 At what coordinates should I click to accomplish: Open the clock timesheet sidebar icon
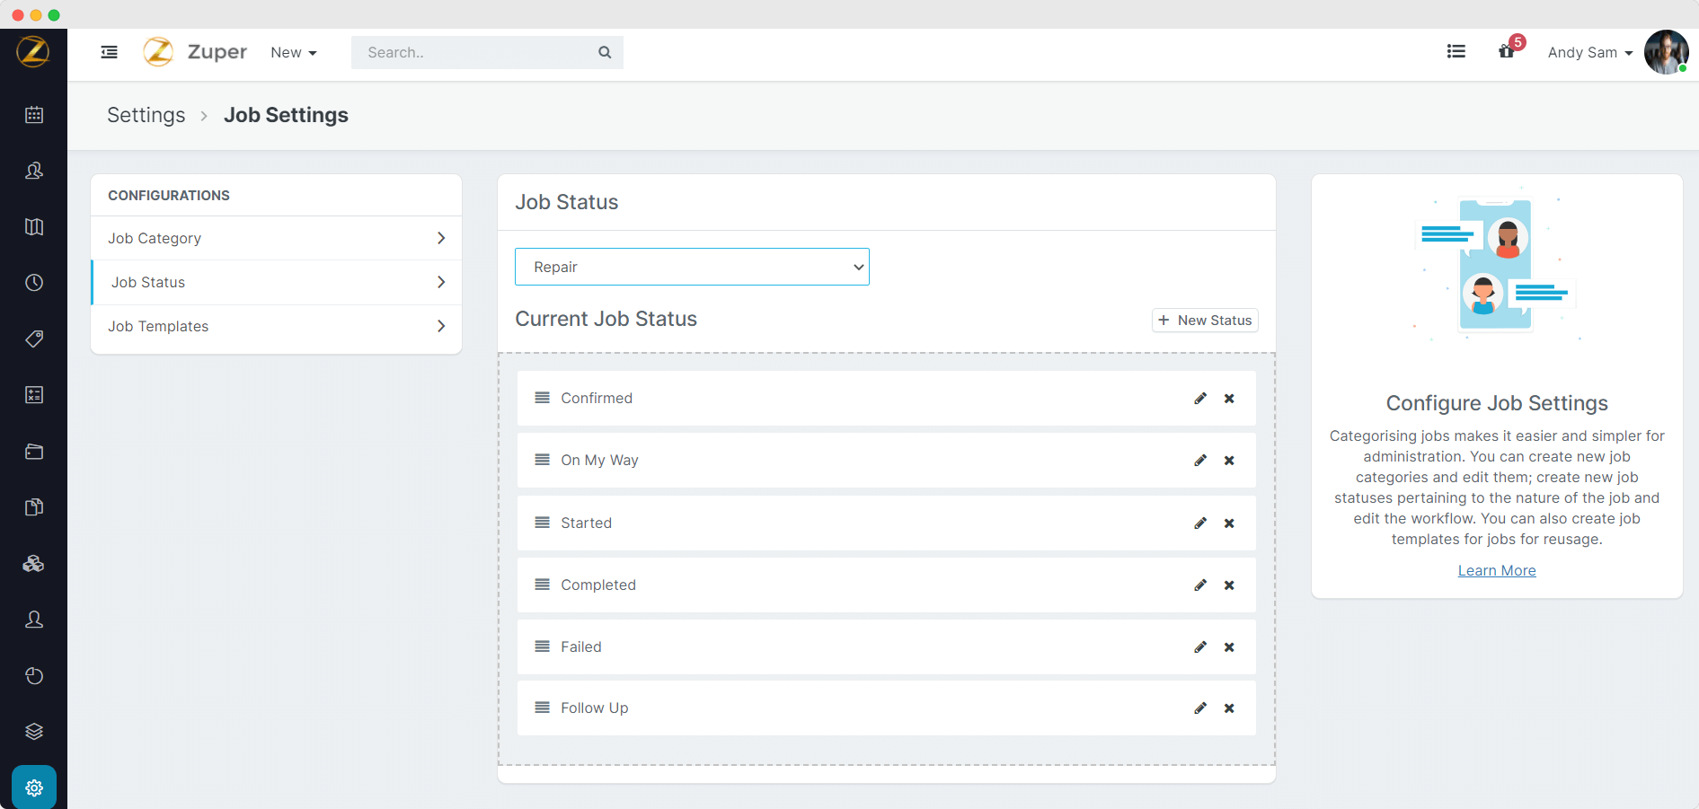(x=34, y=283)
